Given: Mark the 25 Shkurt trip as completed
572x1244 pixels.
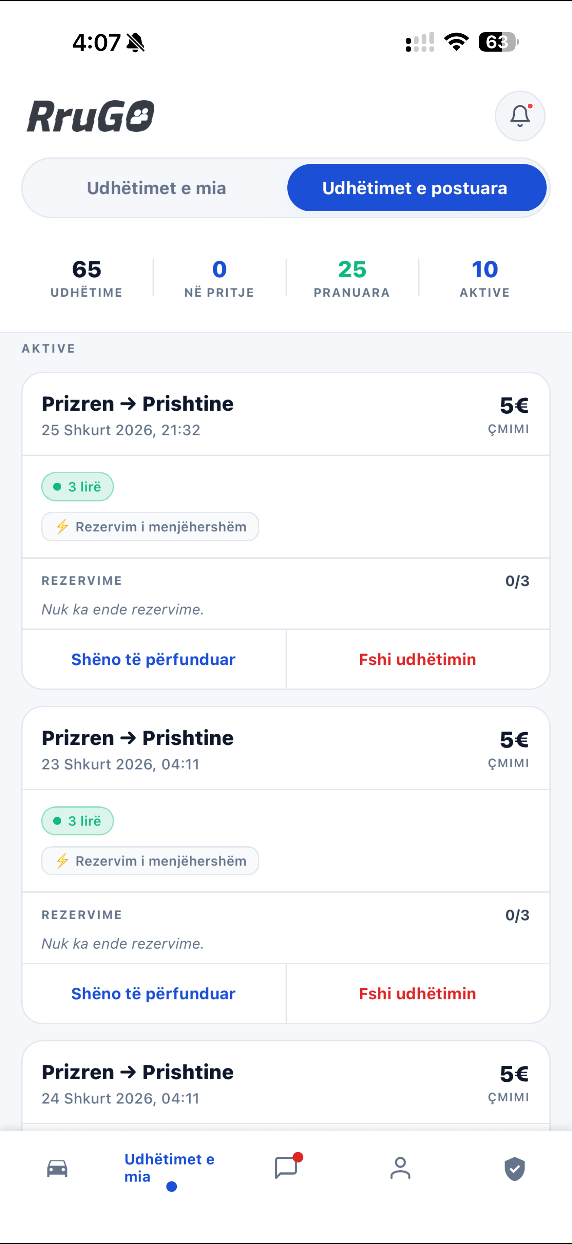Looking at the screenshot, I should coord(153,659).
